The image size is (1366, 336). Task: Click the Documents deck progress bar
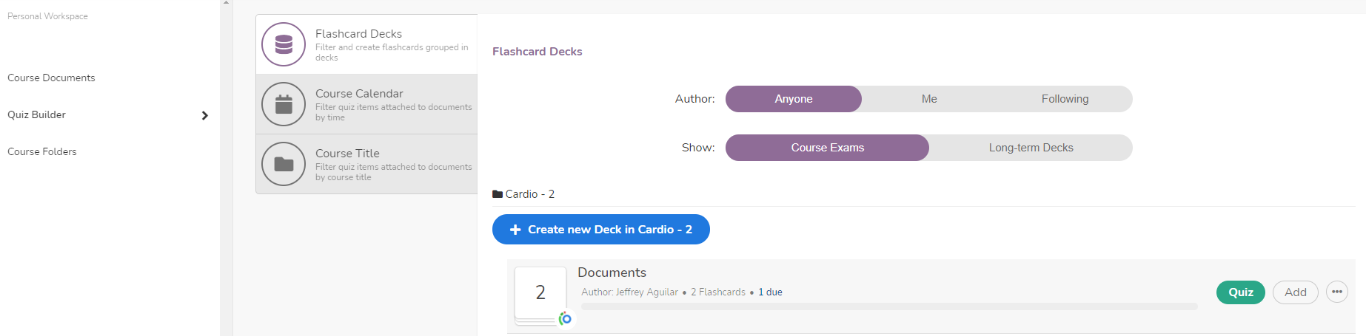pyautogui.click(x=888, y=306)
